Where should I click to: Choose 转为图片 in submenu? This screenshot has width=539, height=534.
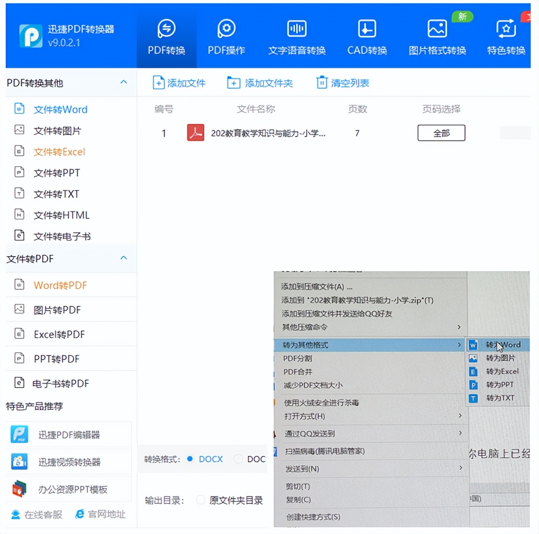click(498, 358)
